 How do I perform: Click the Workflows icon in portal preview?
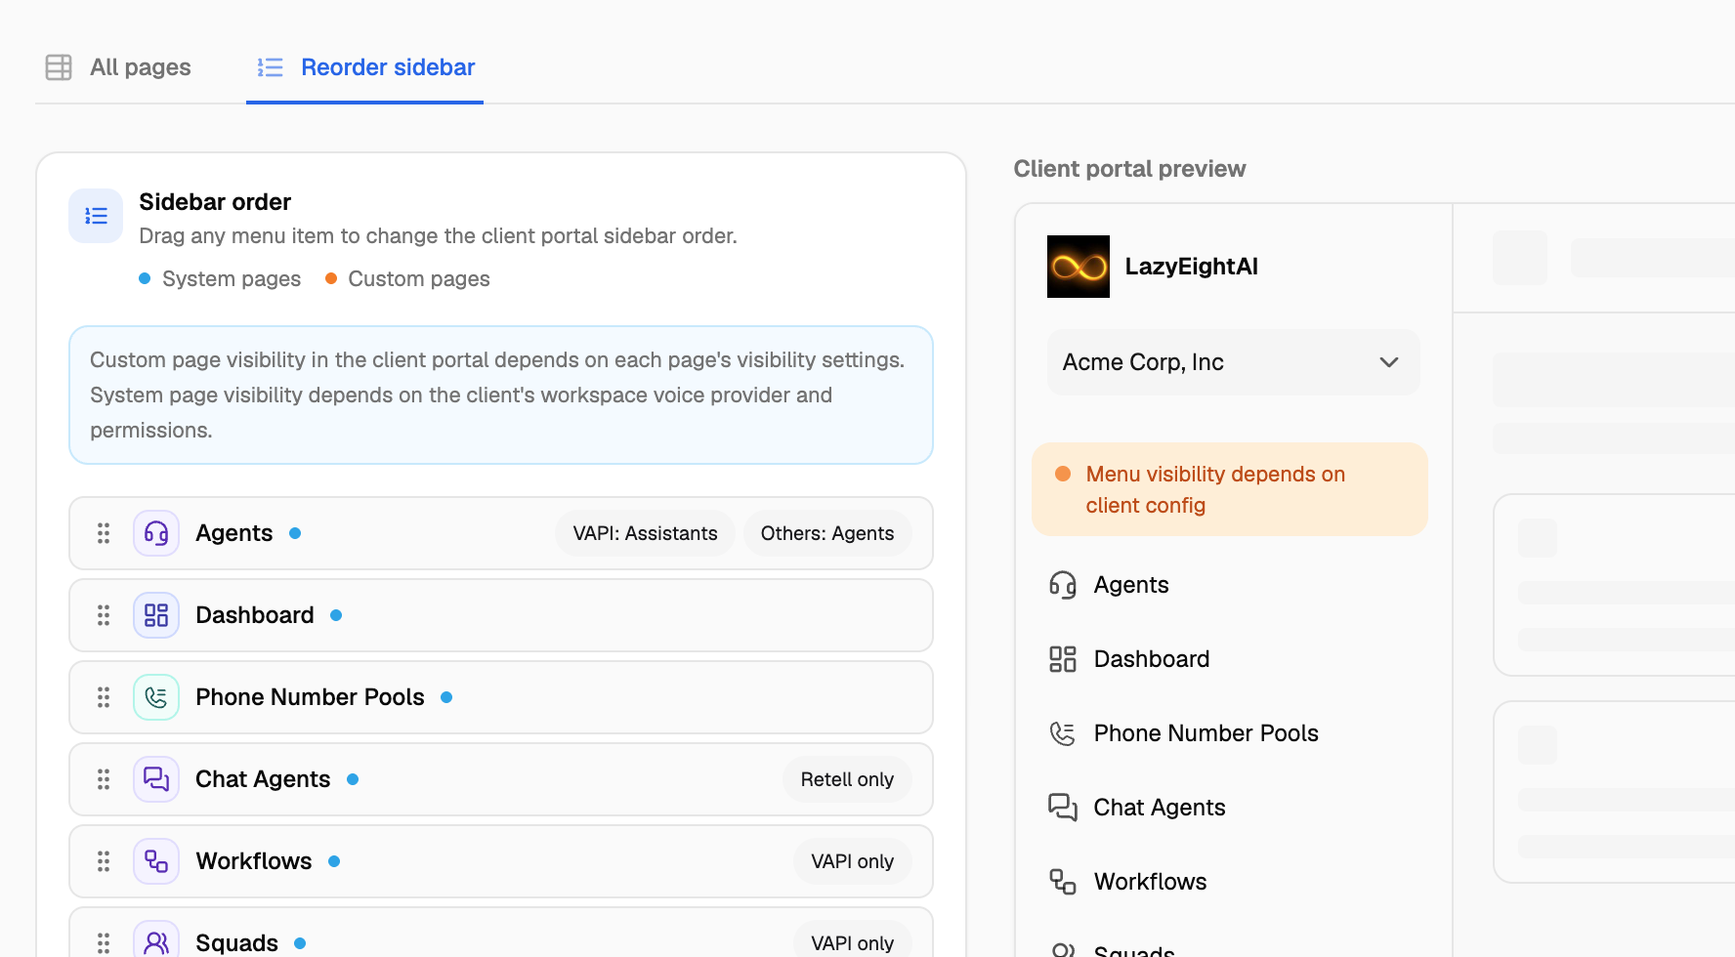pos(1063,882)
